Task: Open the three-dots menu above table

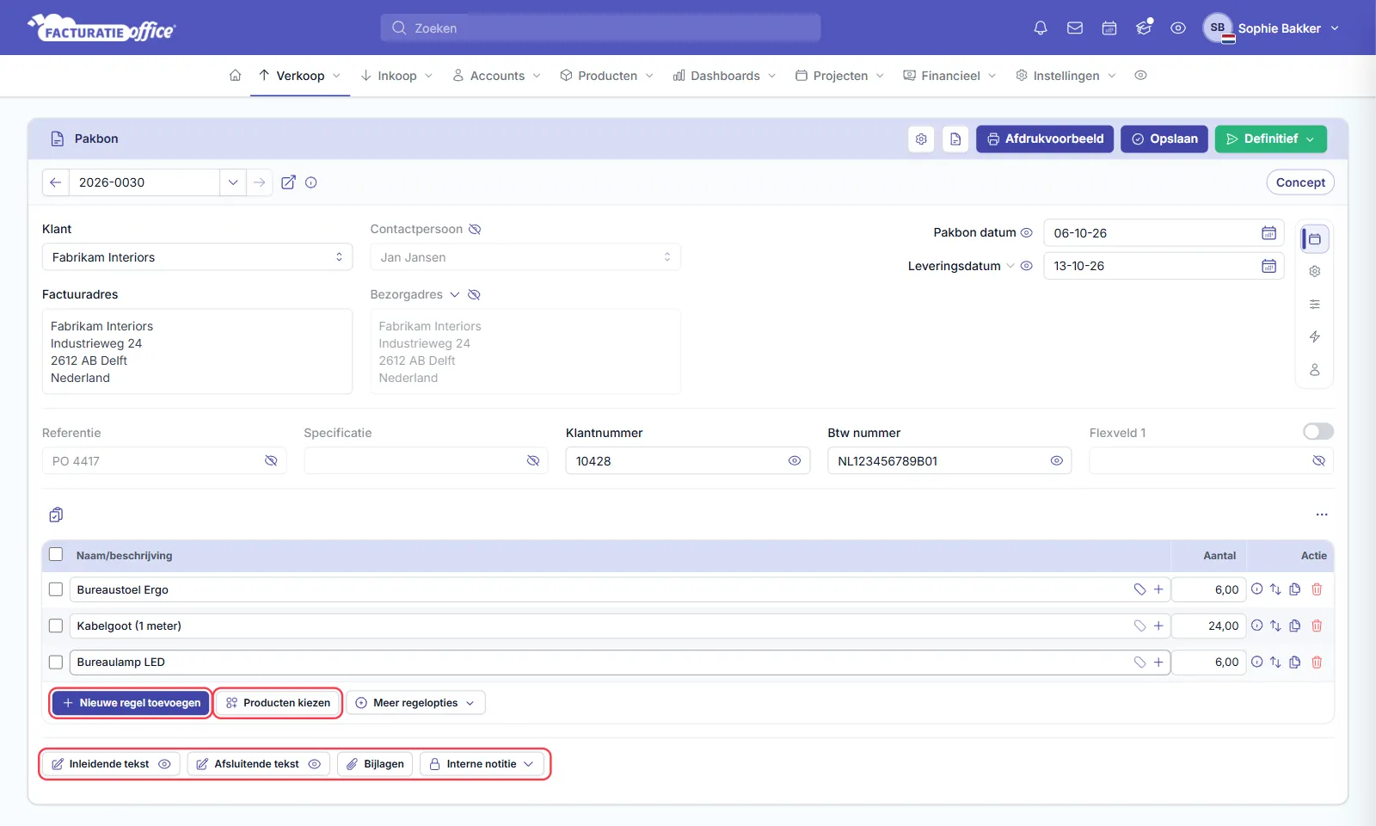Action: tap(1322, 515)
